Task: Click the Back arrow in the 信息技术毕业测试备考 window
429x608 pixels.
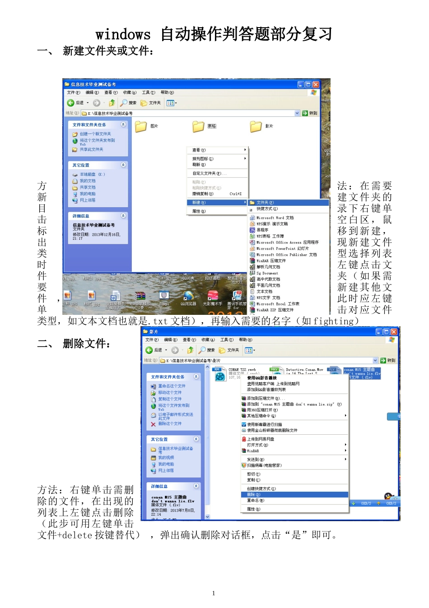Action: click(71, 103)
